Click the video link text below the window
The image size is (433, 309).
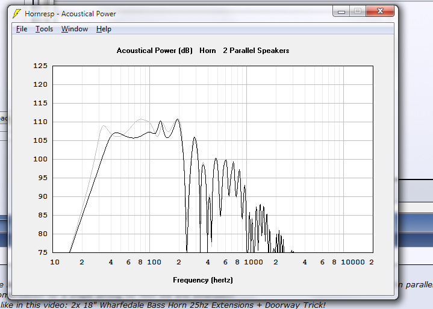[163, 305]
